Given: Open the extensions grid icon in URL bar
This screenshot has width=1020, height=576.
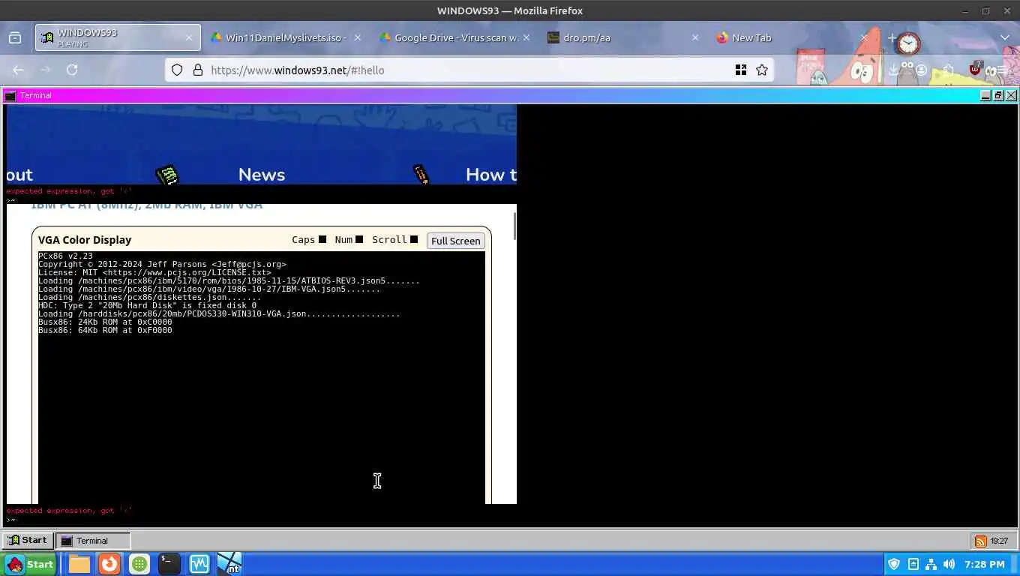Looking at the screenshot, I should (x=741, y=70).
